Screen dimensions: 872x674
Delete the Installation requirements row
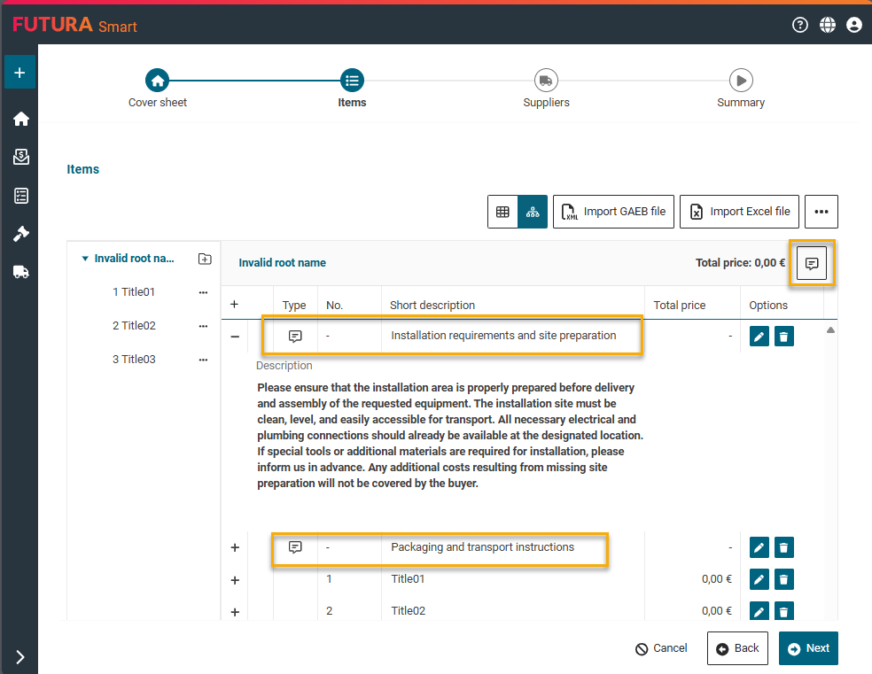[x=783, y=337]
